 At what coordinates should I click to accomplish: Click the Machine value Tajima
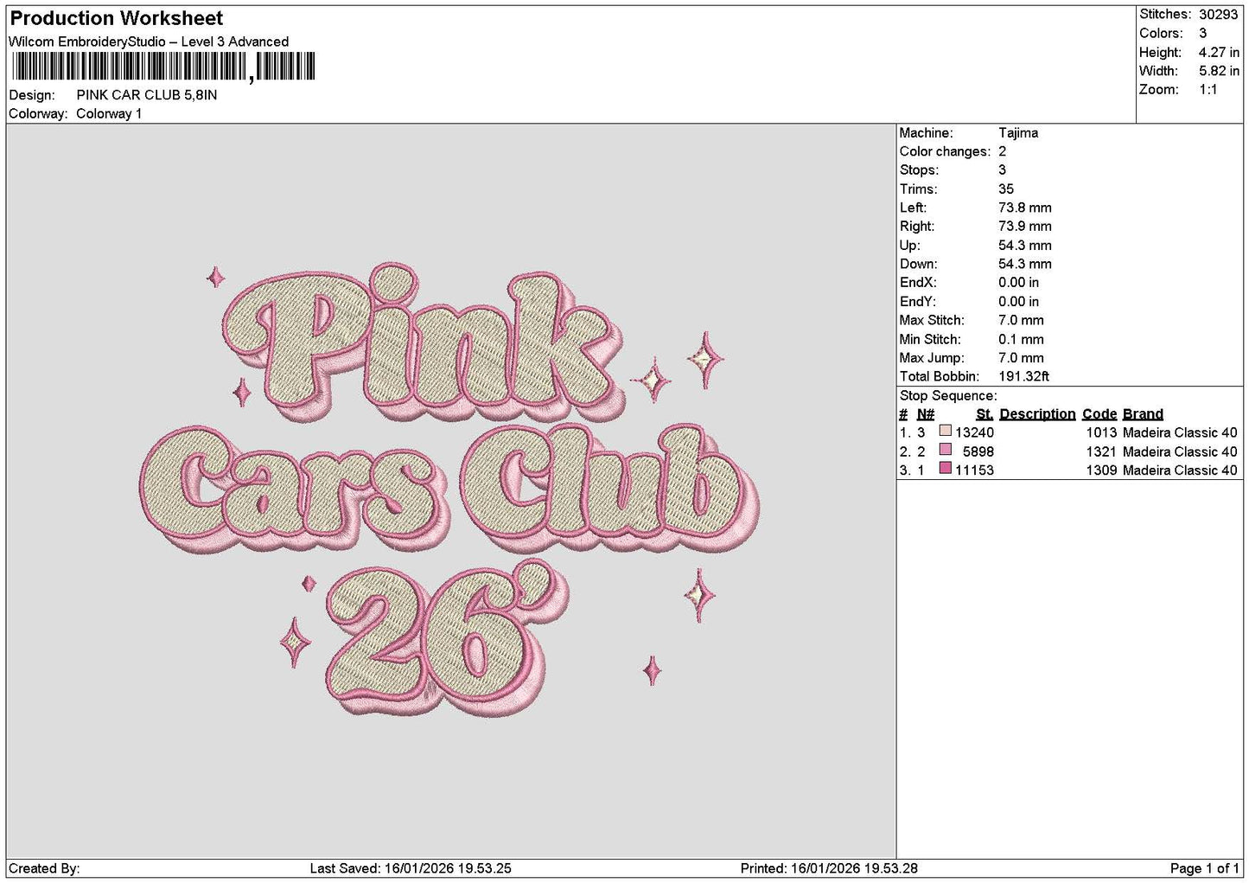coord(1018,133)
